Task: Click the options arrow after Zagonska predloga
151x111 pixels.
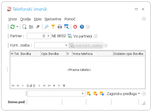Action: [144, 94]
